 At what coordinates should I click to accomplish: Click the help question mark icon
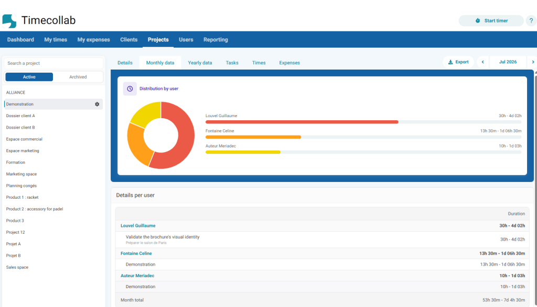tap(531, 21)
